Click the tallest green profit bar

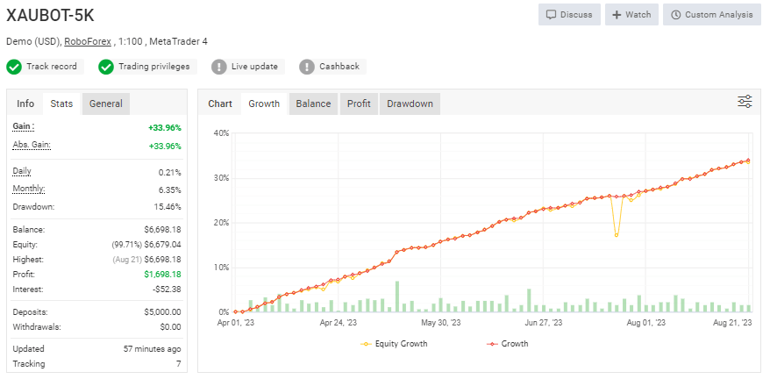(x=397, y=297)
